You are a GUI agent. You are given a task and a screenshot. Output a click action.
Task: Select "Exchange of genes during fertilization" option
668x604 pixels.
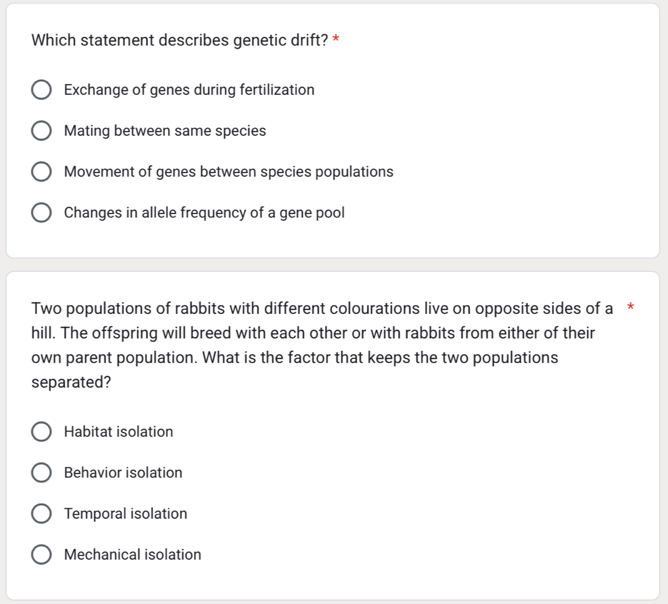41,89
